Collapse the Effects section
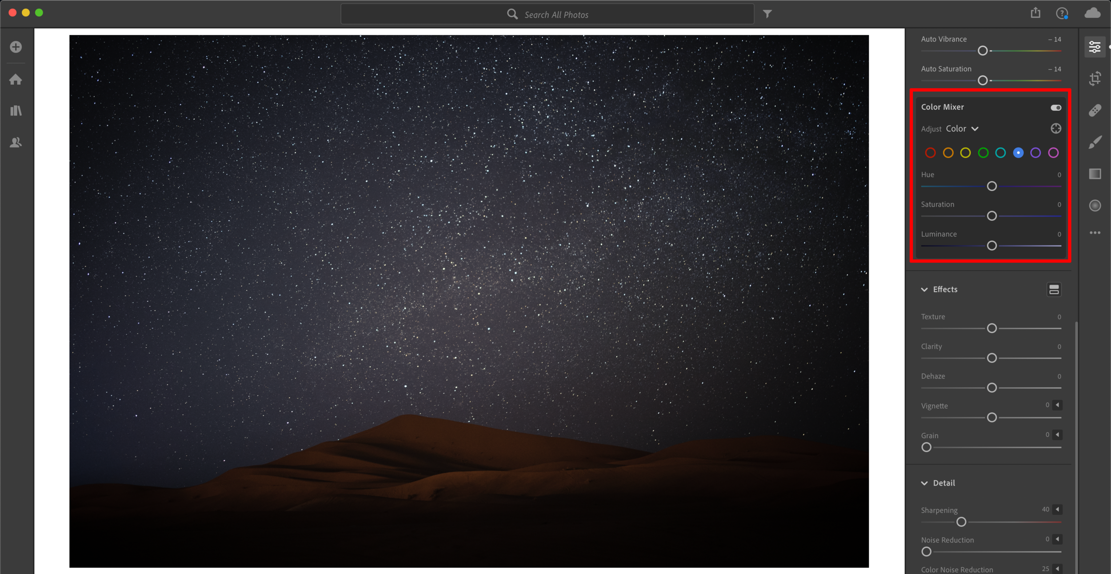 [925, 290]
